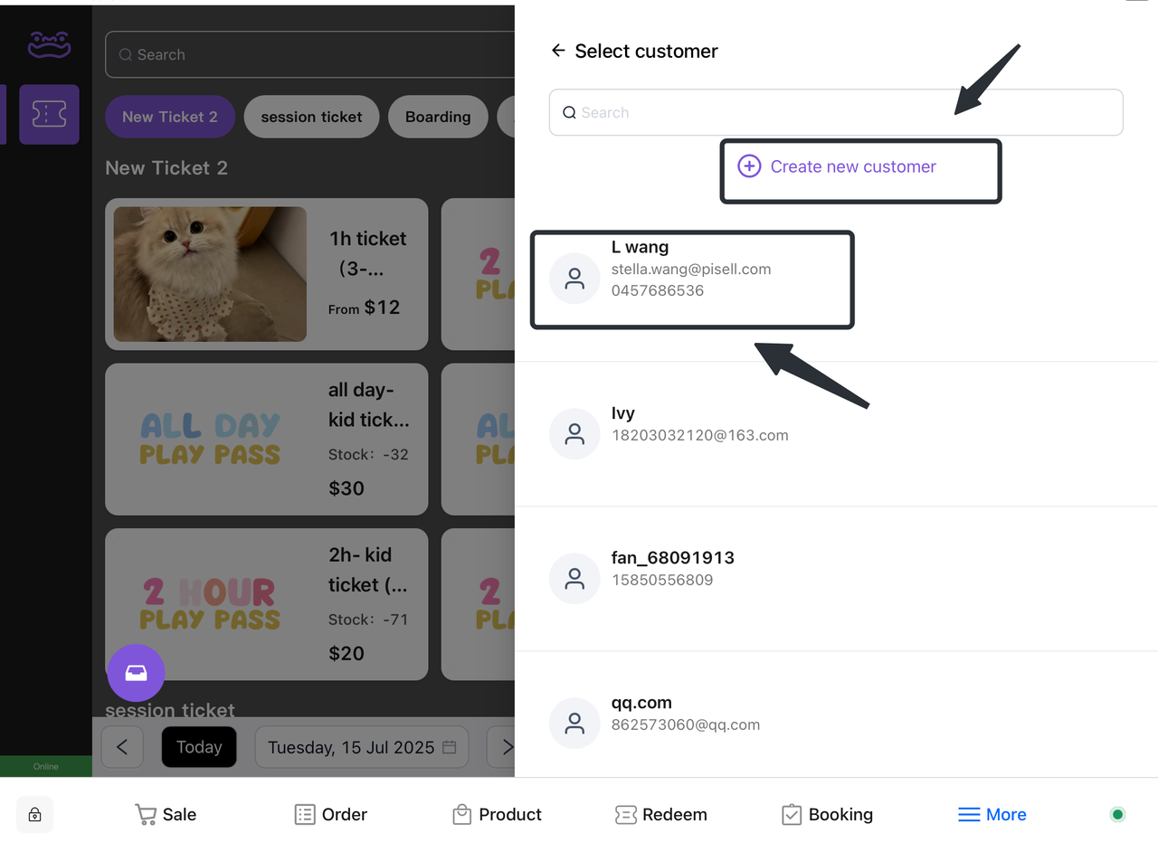
Task: Click the frog logo at top left
Action: click(49, 43)
